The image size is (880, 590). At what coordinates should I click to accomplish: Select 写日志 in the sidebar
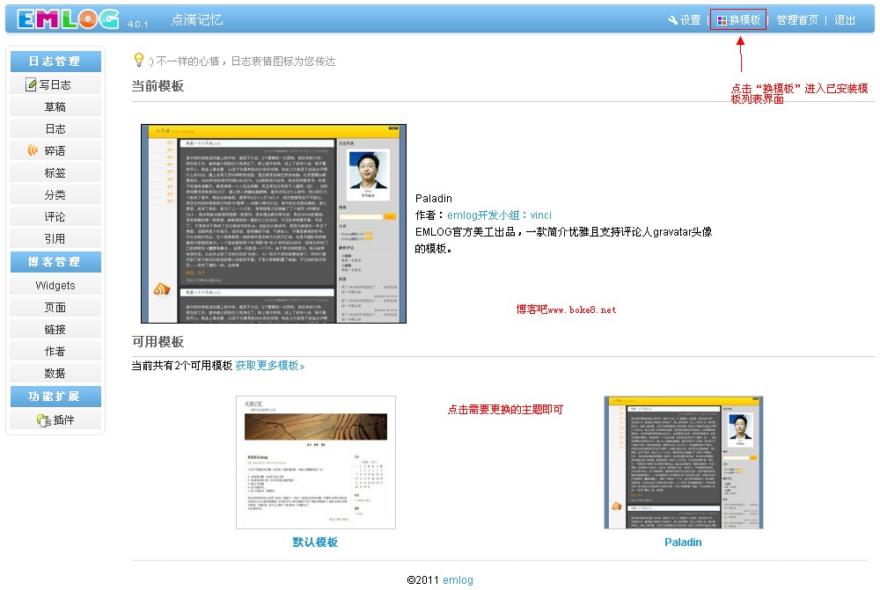coord(55,84)
